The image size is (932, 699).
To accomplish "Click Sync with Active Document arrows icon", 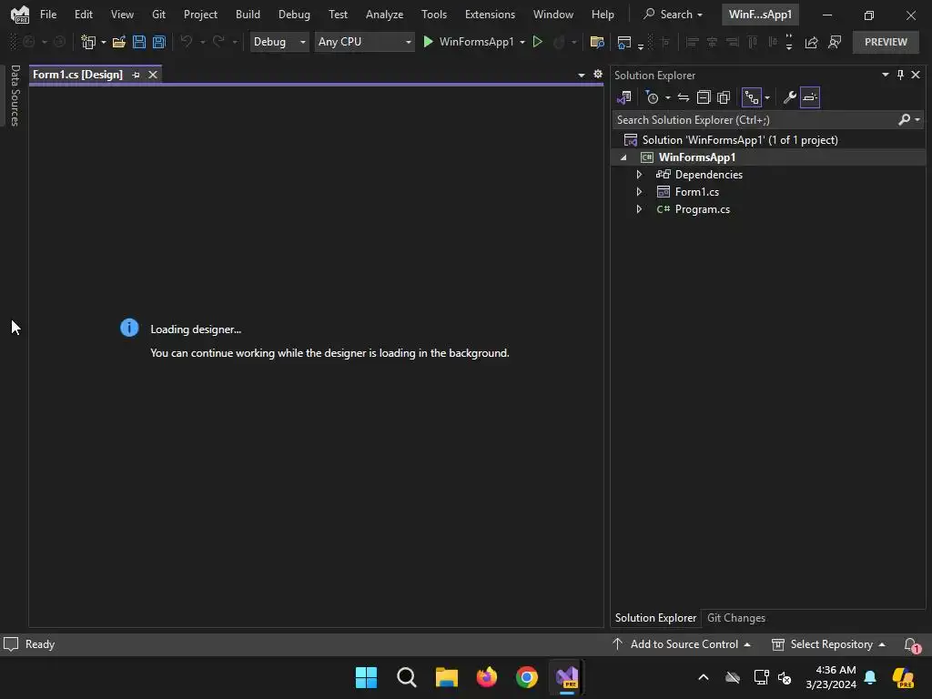I will pos(684,97).
